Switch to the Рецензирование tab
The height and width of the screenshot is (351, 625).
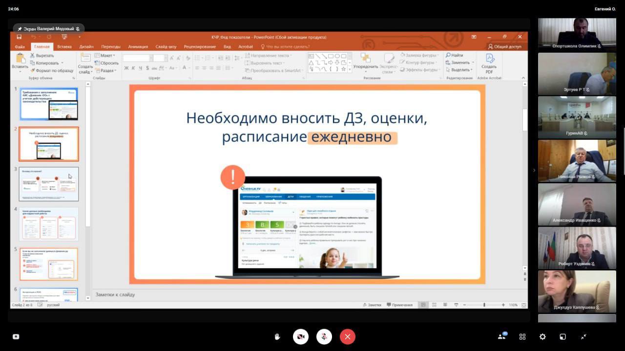pyautogui.click(x=200, y=47)
